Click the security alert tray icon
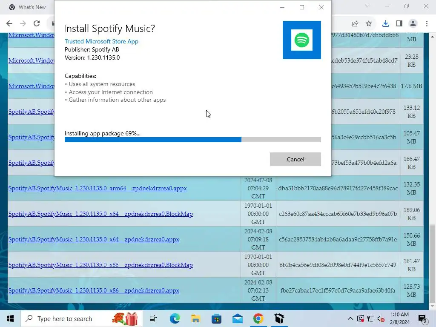 tap(361, 318)
